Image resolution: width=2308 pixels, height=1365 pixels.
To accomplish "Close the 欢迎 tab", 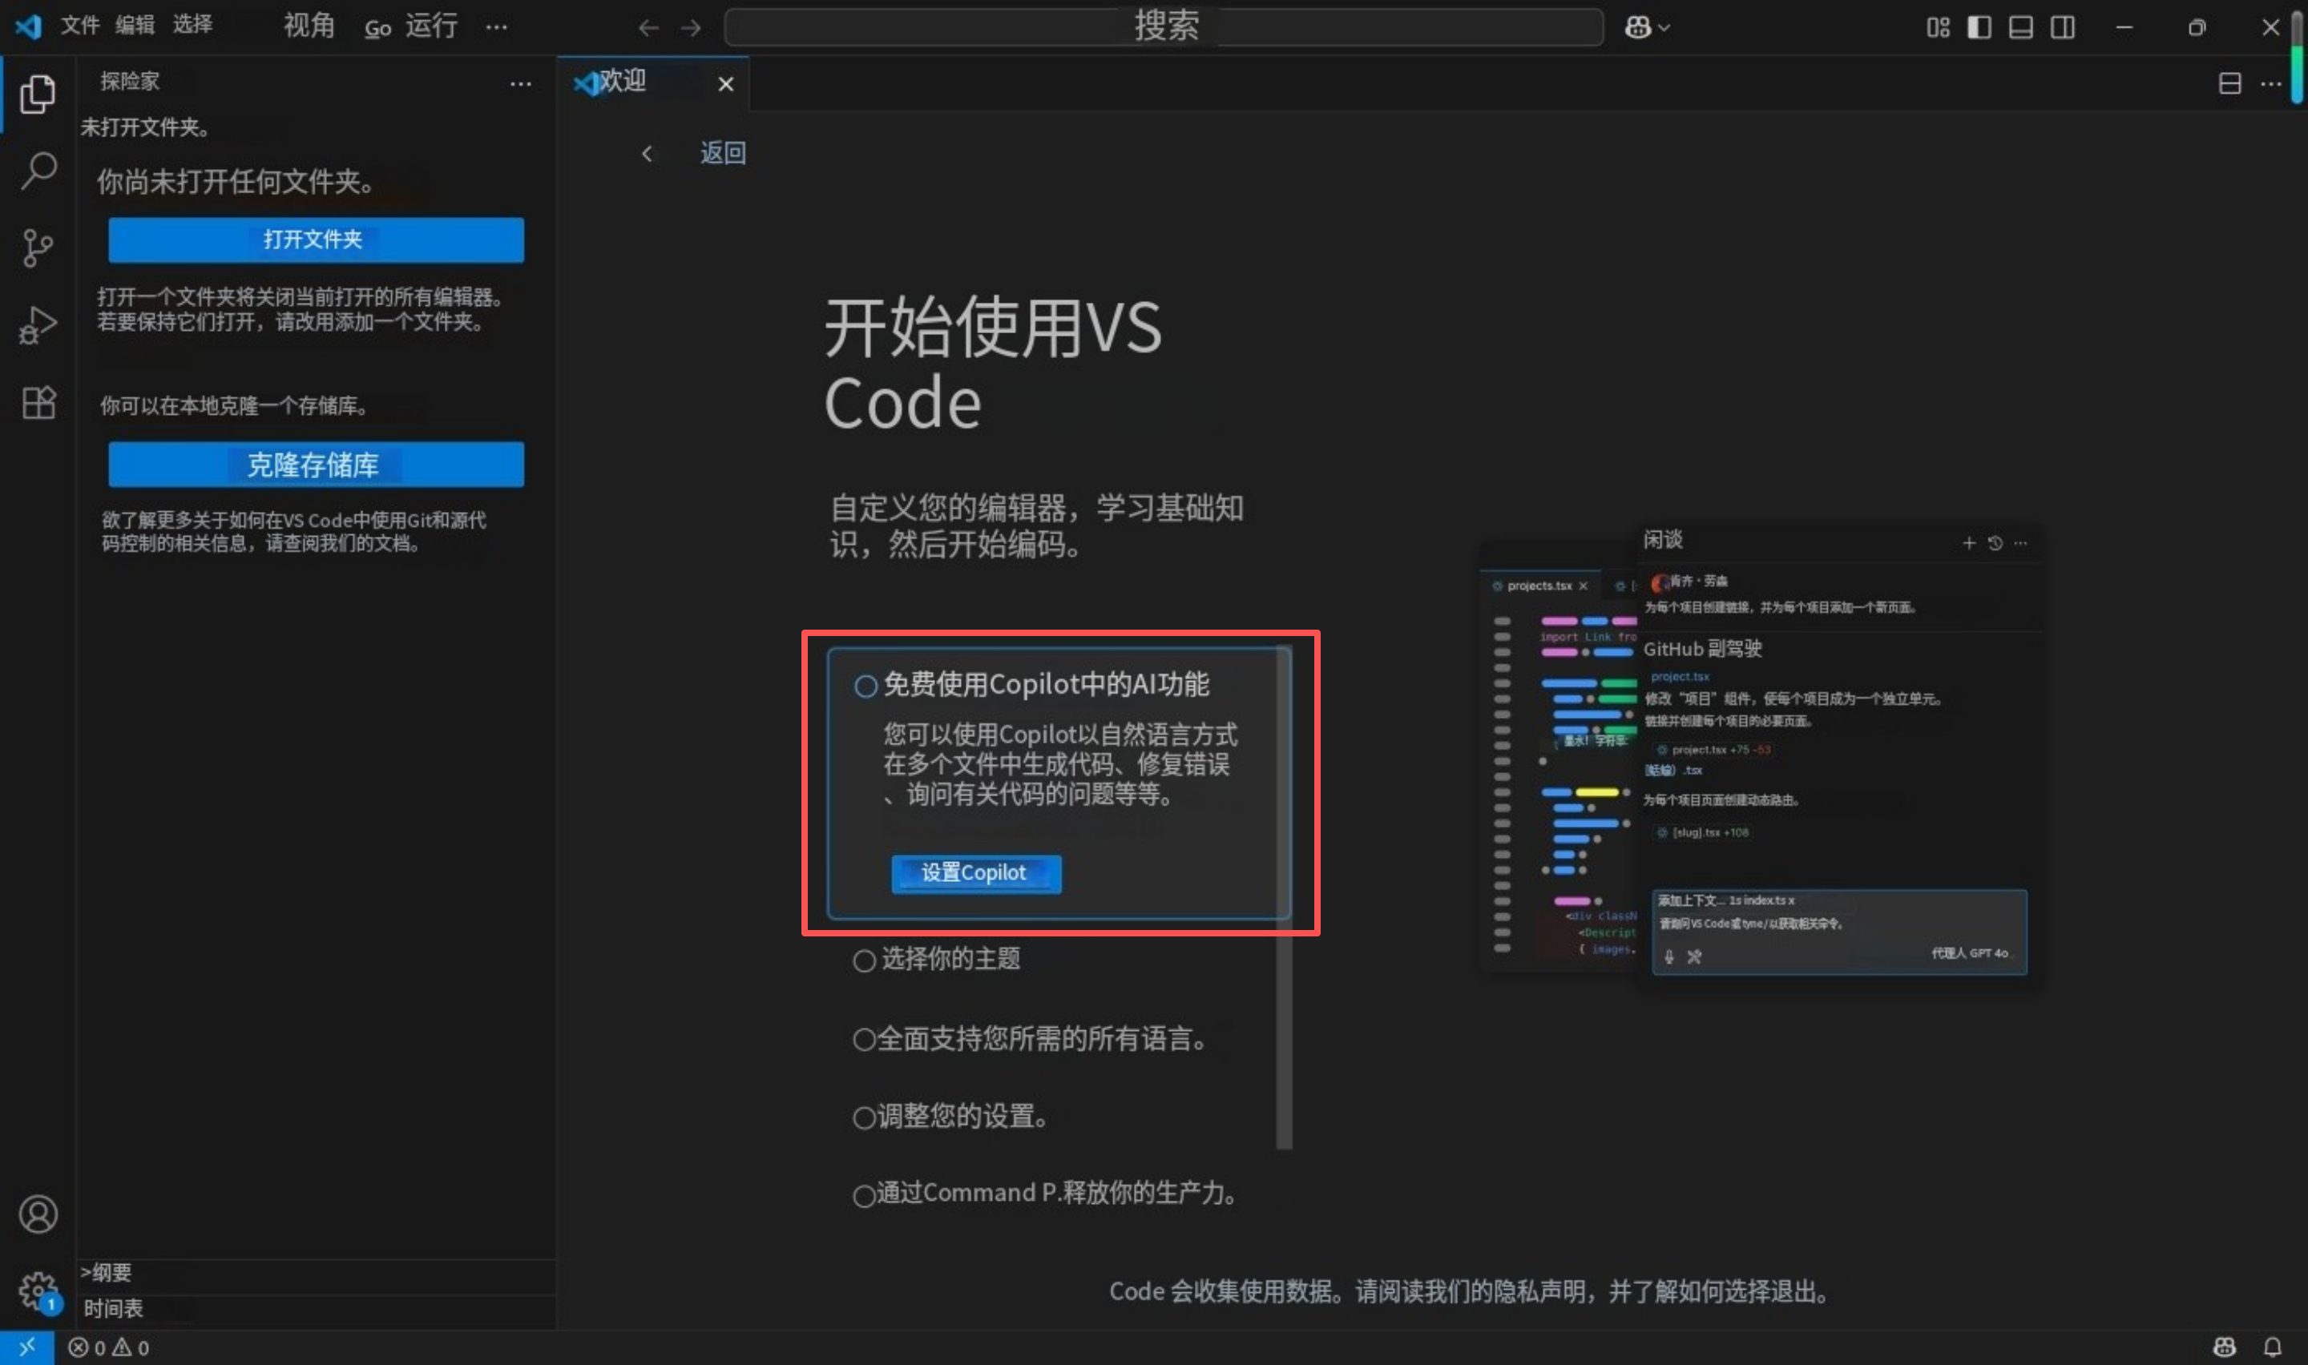I will point(726,85).
